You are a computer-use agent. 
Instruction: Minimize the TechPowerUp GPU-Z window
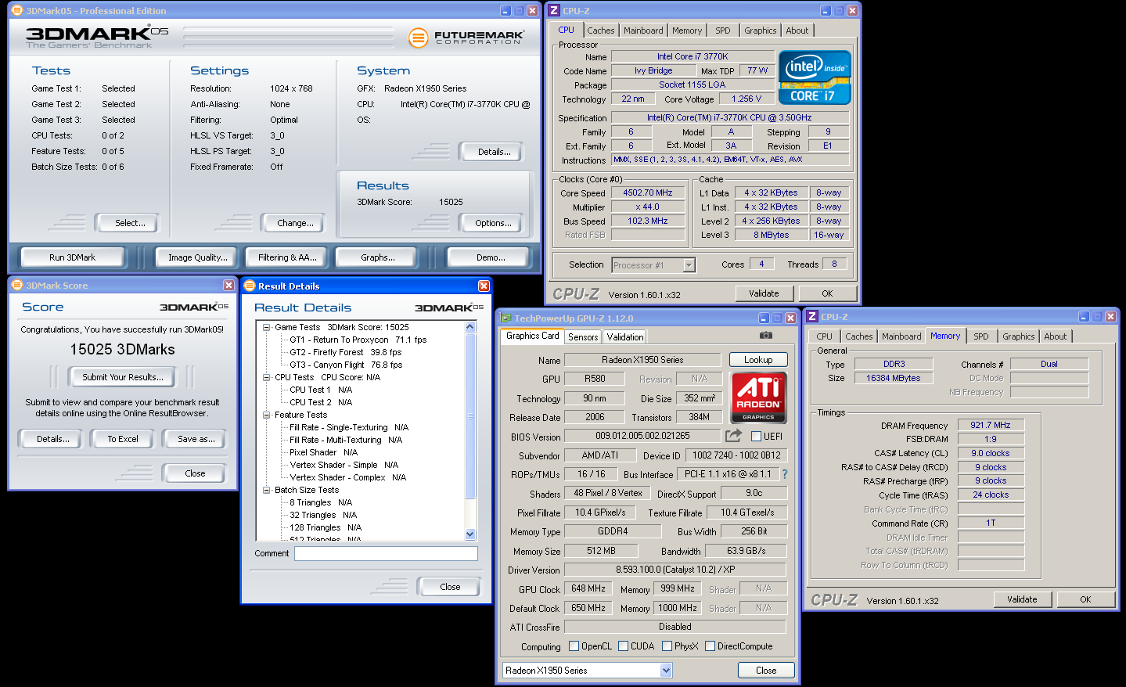coord(764,318)
